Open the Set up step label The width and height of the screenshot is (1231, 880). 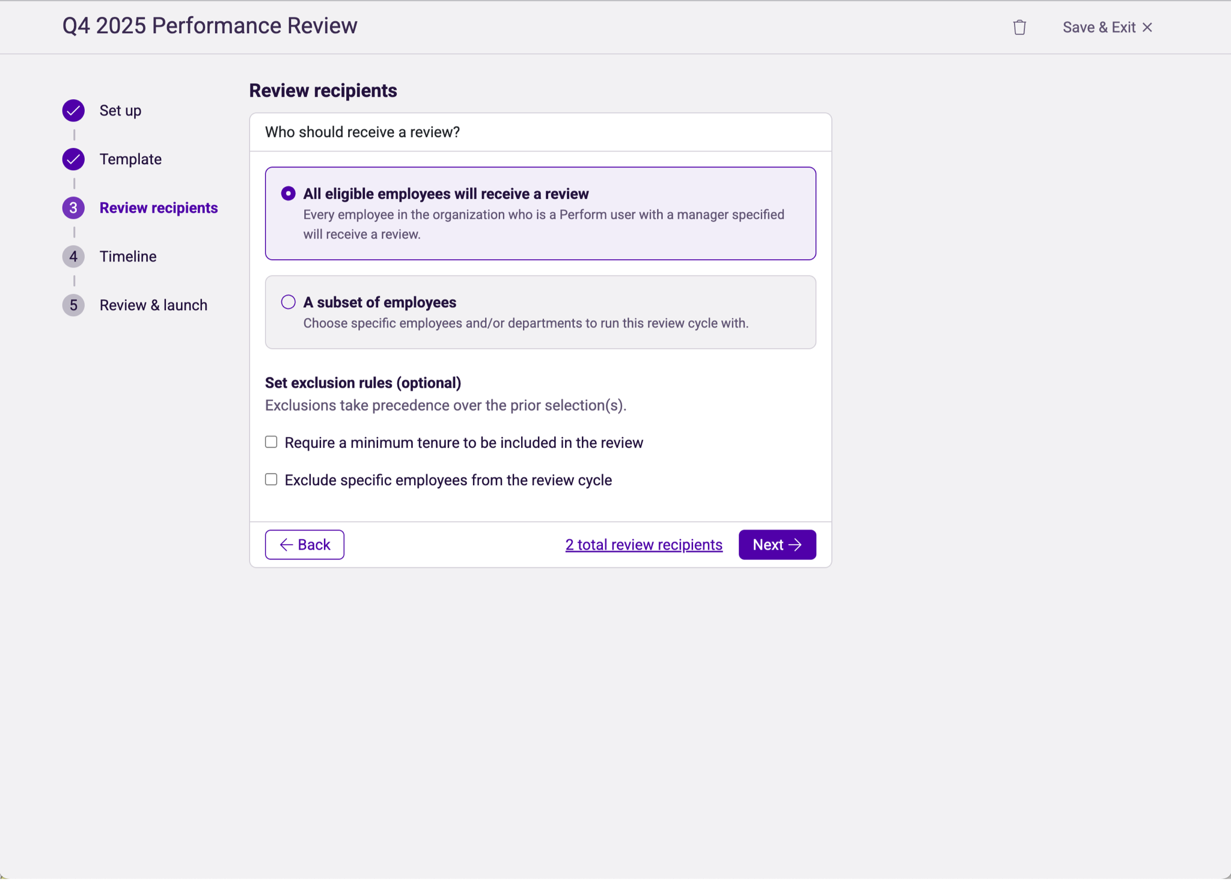[x=120, y=111]
